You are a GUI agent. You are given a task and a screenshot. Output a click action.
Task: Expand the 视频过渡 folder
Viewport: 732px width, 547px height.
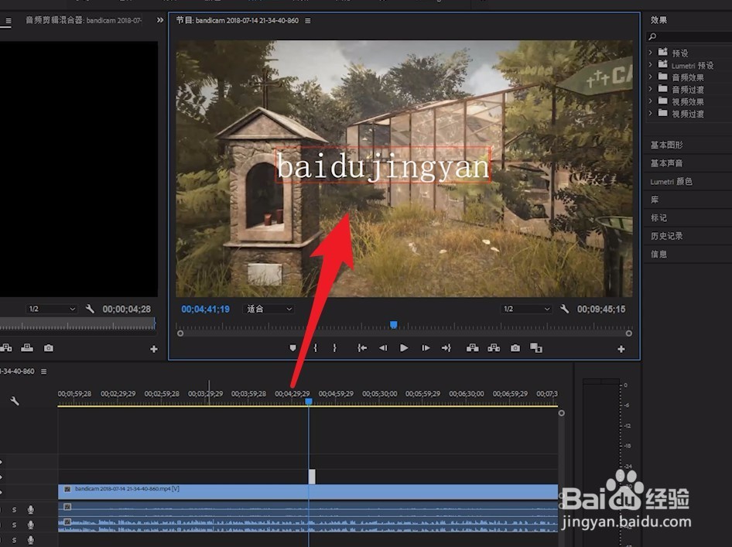[x=650, y=113]
